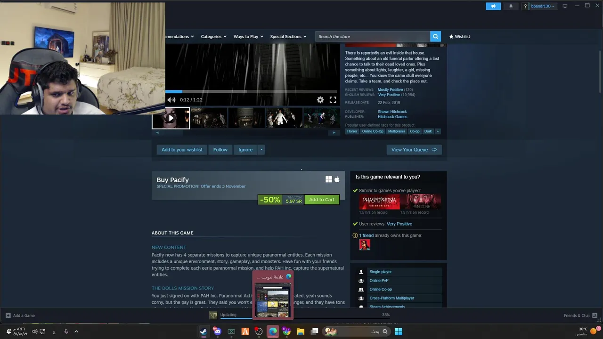Select the Phasmophobia game thumbnail

(x=379, y=202)
